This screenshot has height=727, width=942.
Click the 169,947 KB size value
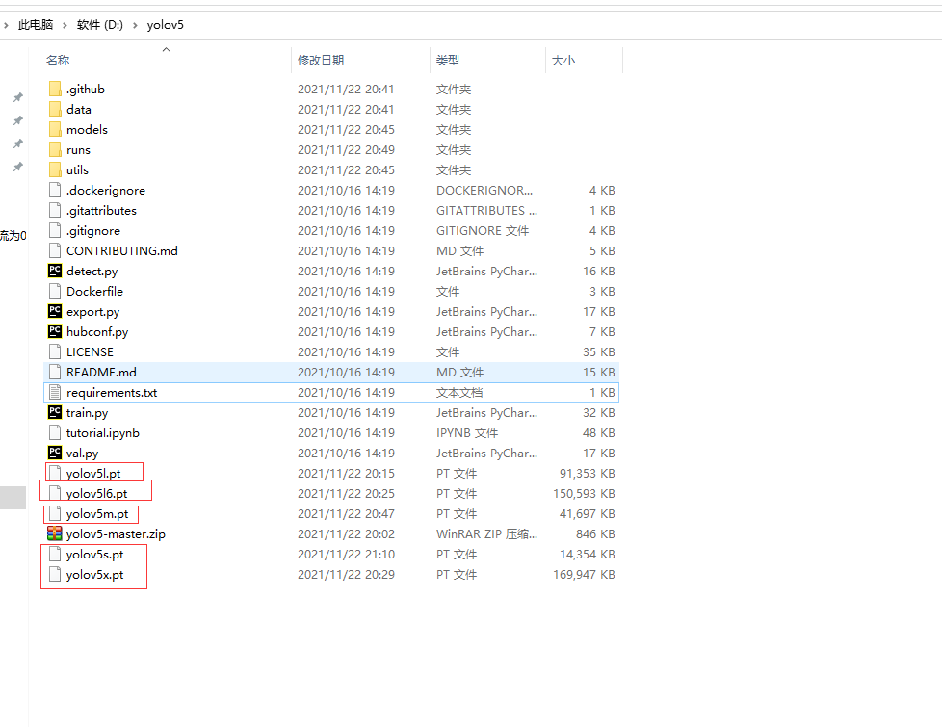pyautogui.click(x=584, y=575)
